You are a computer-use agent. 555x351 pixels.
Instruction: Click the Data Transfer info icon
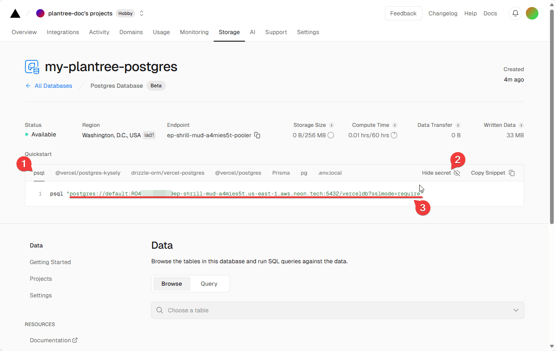point(458,125)
